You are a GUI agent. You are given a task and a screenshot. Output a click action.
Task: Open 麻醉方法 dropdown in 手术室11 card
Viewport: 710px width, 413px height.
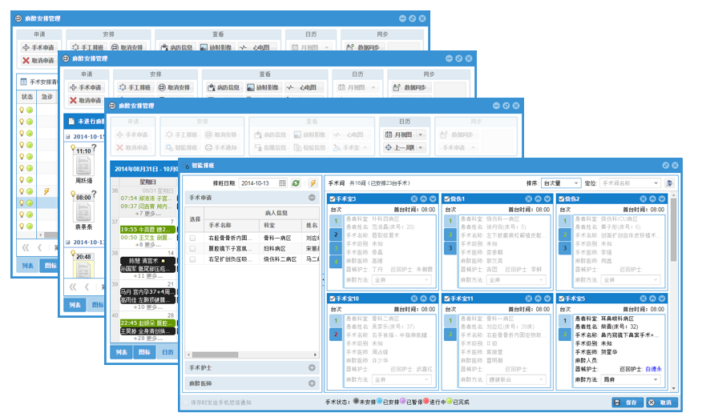517,380
